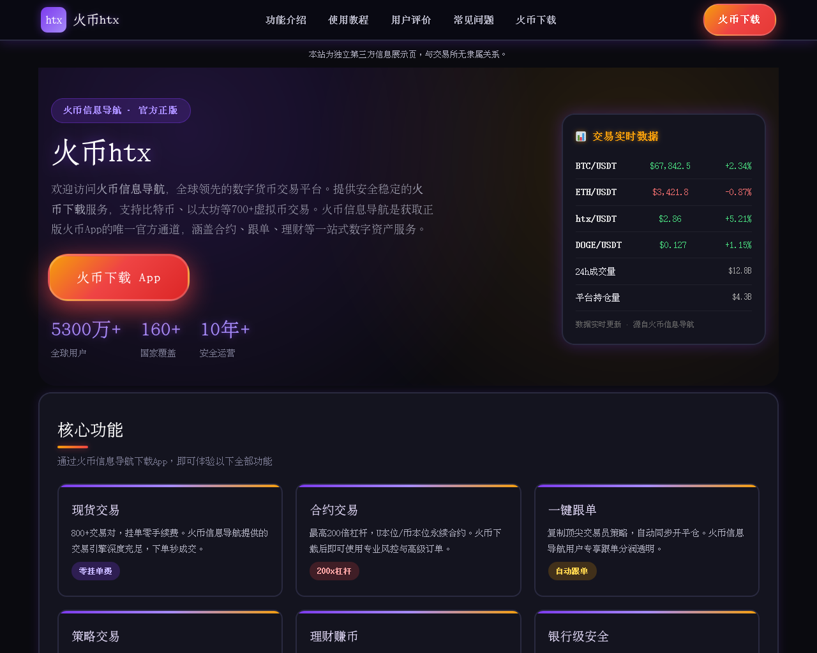Screen dimensions: 817x653
Task: Open 常见问题 in the top navigation
Action: pos(474,20)
